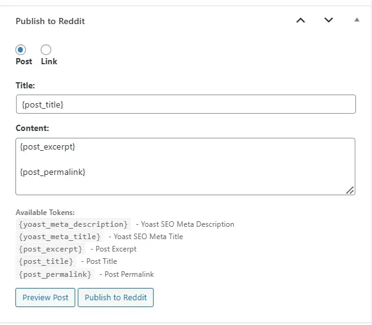Click the {yoast_meta_description} token
The width and height of the screenshot is (372, 325).
(x=73, y=224)
